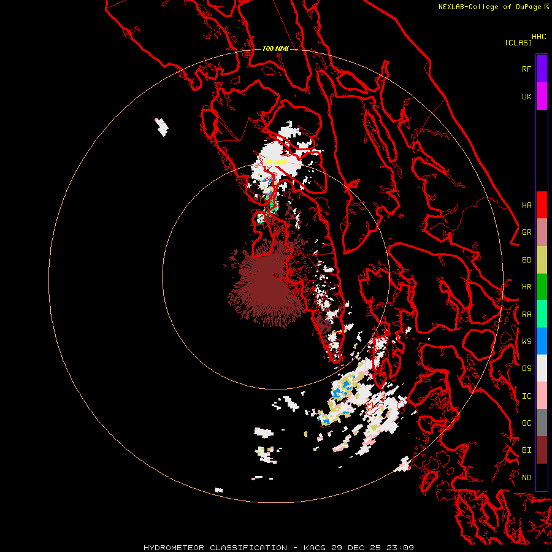Click the red HA legend color swatch
Image resolution: width=552 pixels, height=552 pixels.
click(x=542, y=205)
